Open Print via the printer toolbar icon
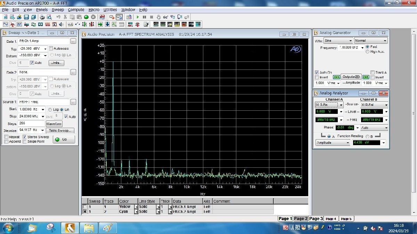Image resolution: width=417 pixels, height=234 pixels. [x=42, y=17]
